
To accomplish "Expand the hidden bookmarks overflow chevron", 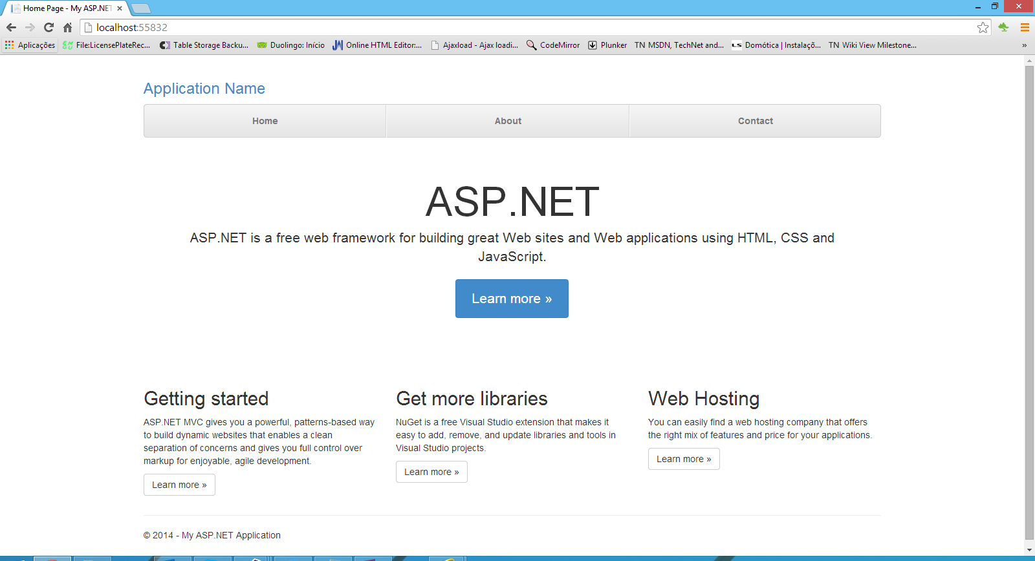I will 1024,45.
